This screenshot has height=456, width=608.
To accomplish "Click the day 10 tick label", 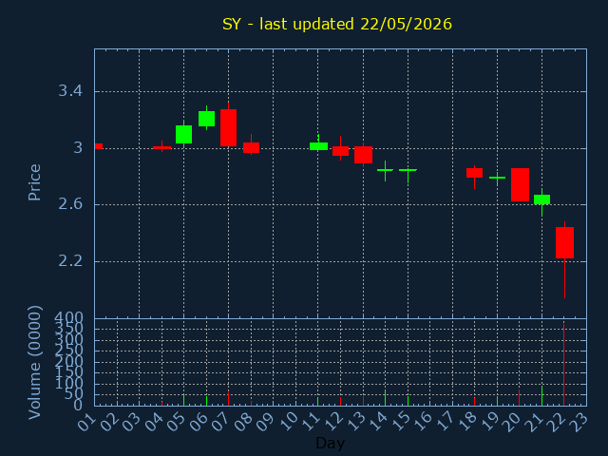I will point(288,422).
